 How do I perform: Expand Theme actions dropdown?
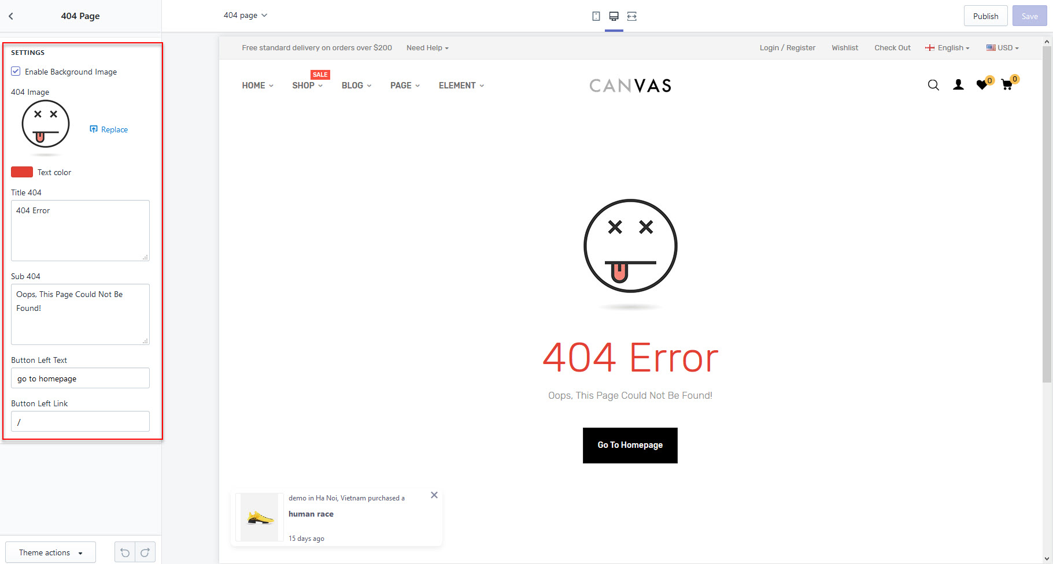click(50, 552)
